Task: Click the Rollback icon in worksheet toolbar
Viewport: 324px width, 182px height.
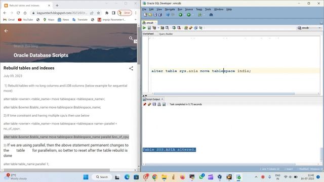Action: click(x=179, y=28)
